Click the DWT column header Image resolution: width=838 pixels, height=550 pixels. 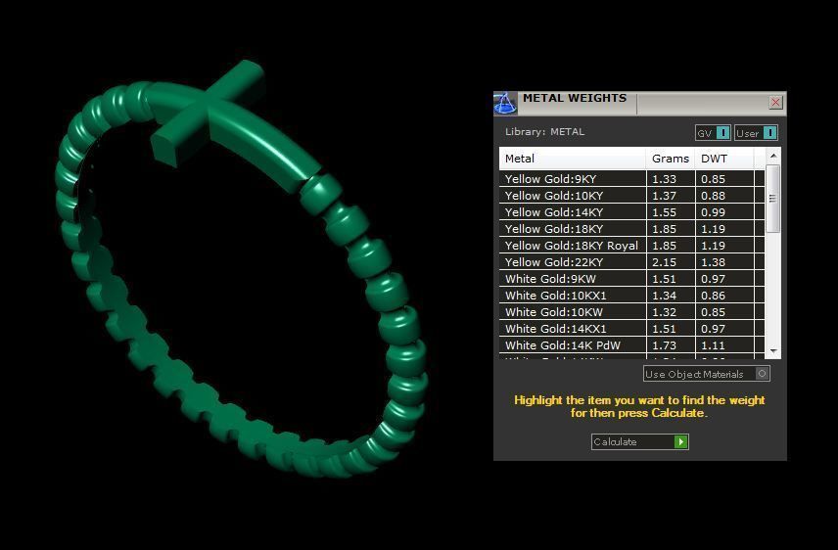(724, 159)
